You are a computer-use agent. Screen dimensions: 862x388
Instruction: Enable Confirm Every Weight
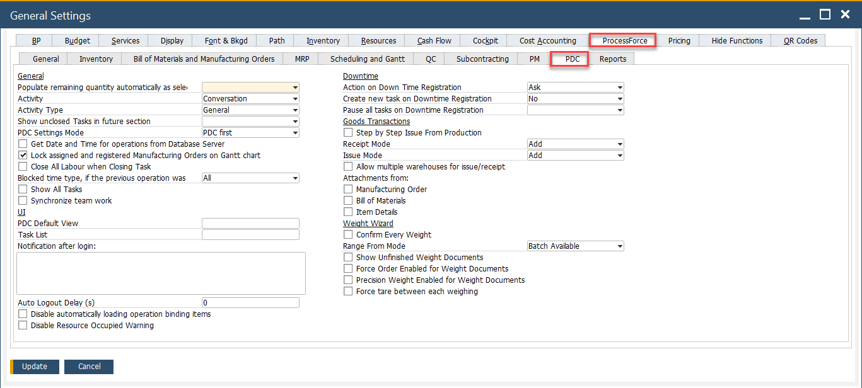[x=347, y=234]
